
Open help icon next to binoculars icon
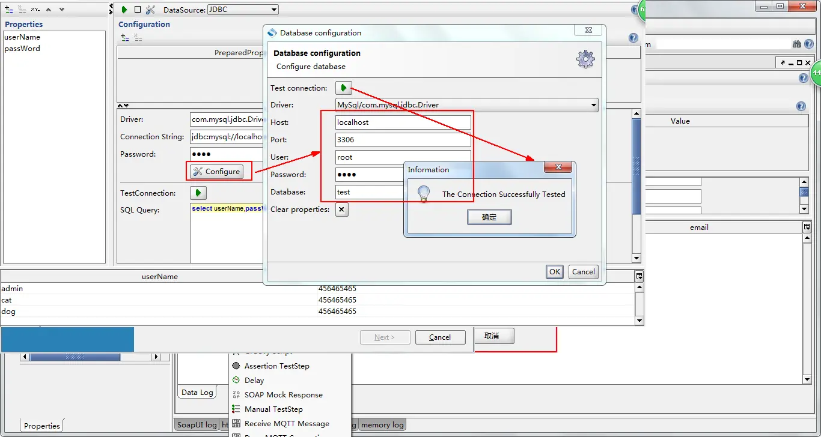pyautogui.click(x=809, y=44)
